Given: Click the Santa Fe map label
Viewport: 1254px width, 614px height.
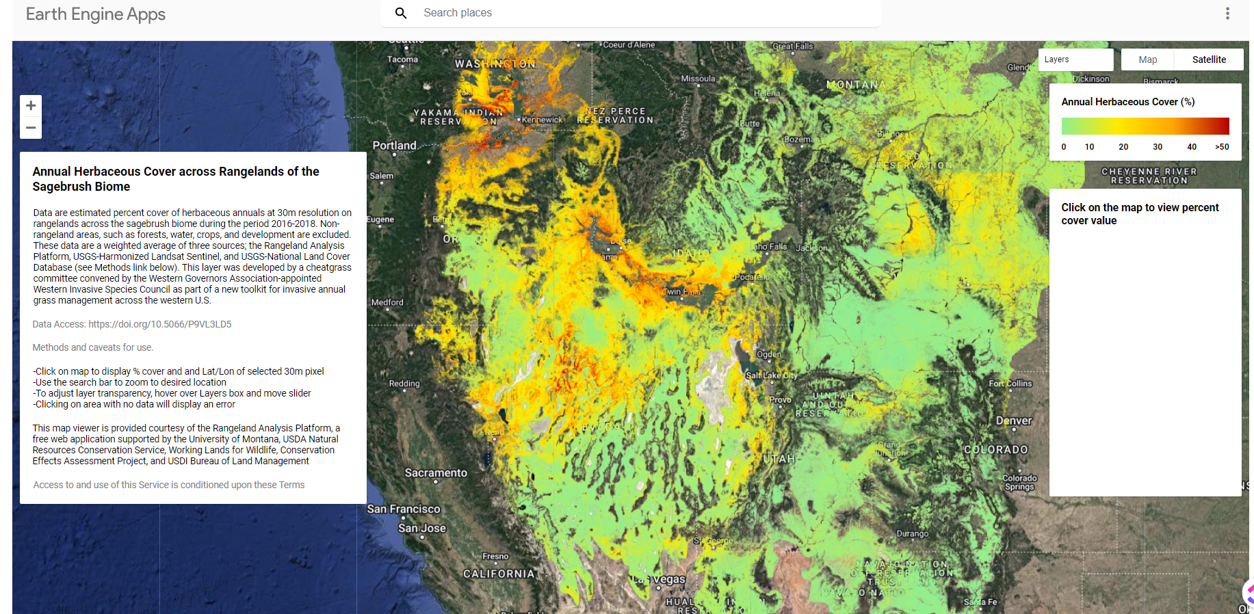Looking at the screenshot, I should click(980, 602).
